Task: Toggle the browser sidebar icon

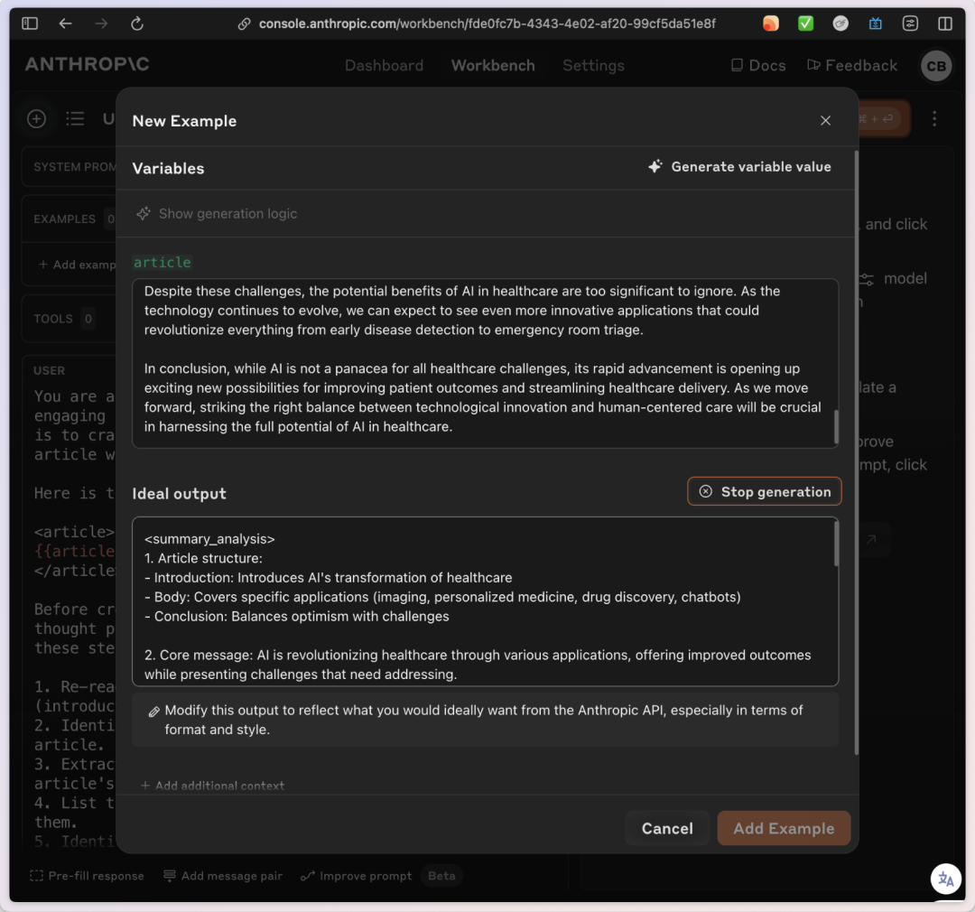Action: click(30, 23)
